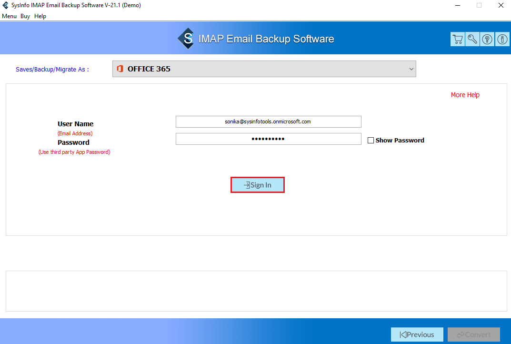Click the 'IMAP Email Backup Software' banner title
This screenshot has width=511, height=344.
(266, 39)
